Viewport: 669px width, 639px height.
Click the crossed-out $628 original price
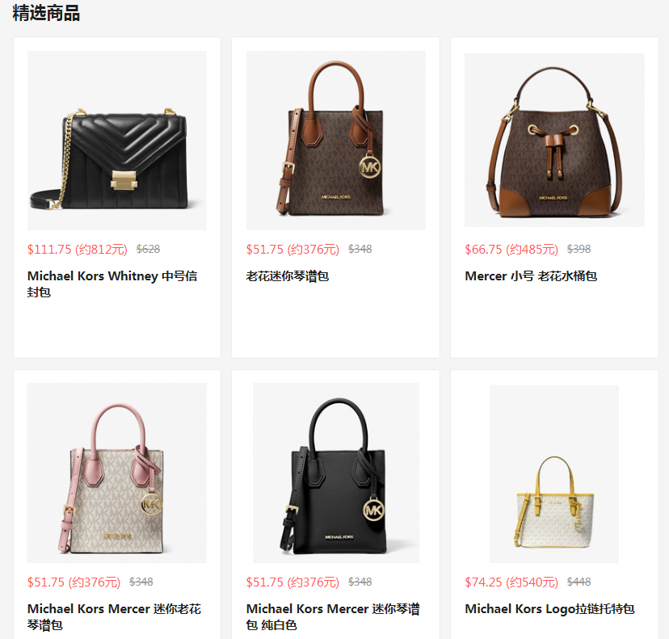(148, 249)
